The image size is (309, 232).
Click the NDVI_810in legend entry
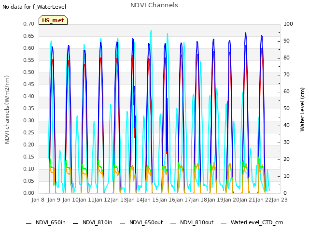93,222
